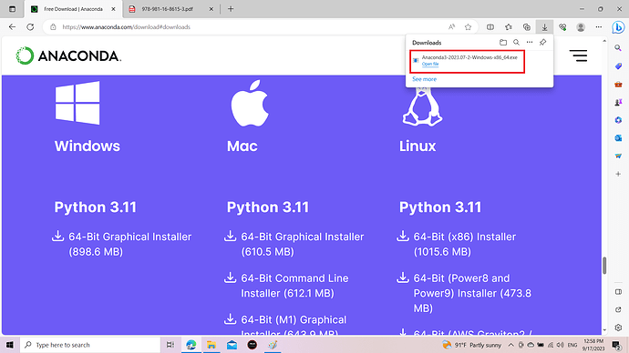Download Mac 64-Bit Command Line Installer
629x353 pixels.
click(286, 286)
